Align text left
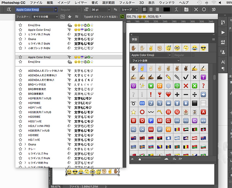232x188 pixels. (145, 10)
